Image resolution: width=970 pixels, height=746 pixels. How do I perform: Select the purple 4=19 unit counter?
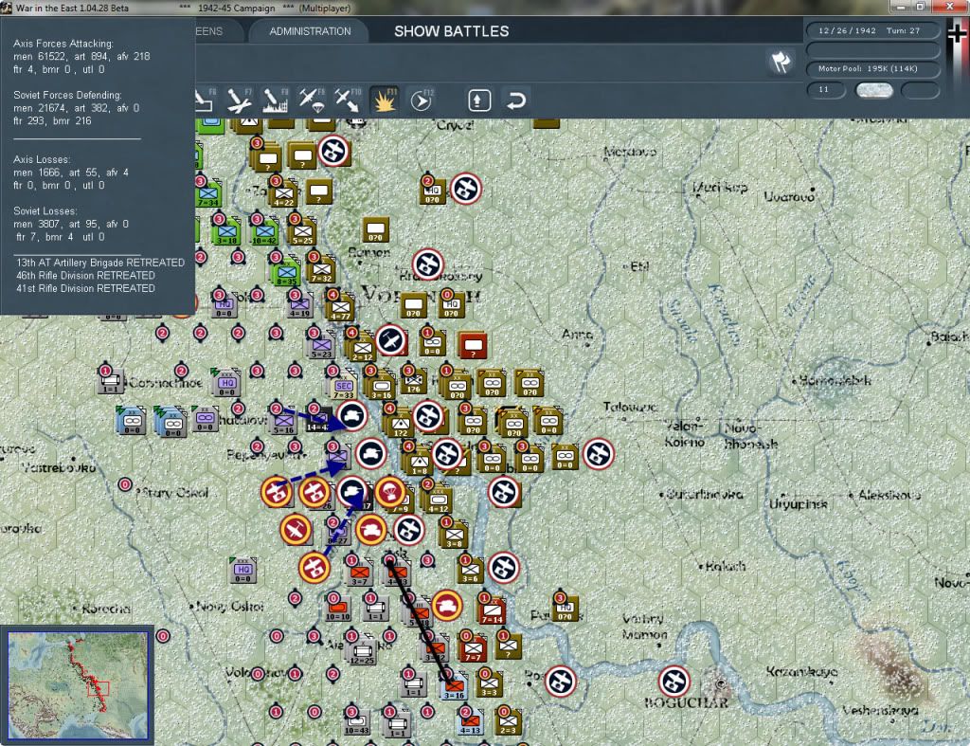[300, 306]
